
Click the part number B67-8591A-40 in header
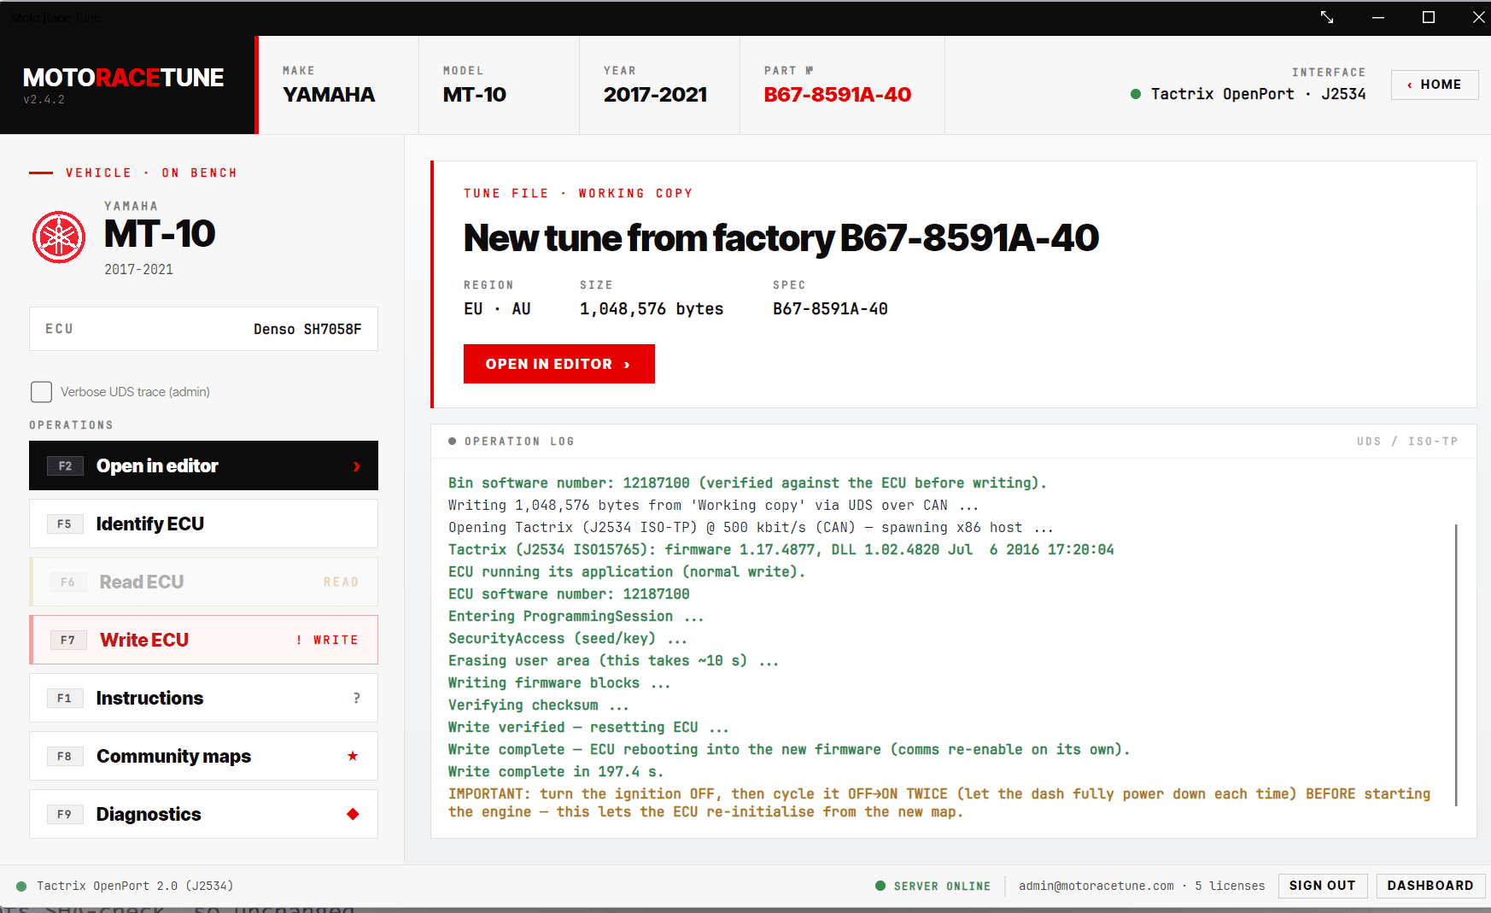(837, 95)
